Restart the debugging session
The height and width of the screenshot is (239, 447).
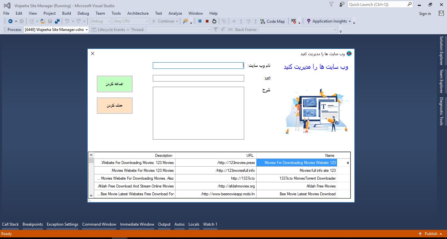click(214, 21)
